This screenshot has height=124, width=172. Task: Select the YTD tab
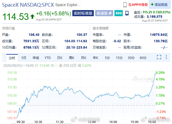coord(48,58)
